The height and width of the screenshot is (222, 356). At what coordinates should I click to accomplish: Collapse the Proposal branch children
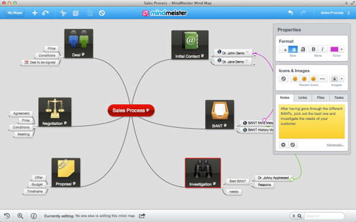pyautogui.click(x=48, y=186)
